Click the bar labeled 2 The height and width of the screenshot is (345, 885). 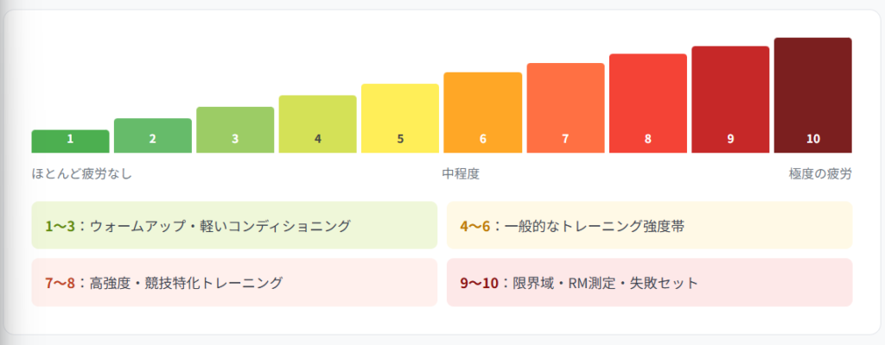[x=153, y=136]
